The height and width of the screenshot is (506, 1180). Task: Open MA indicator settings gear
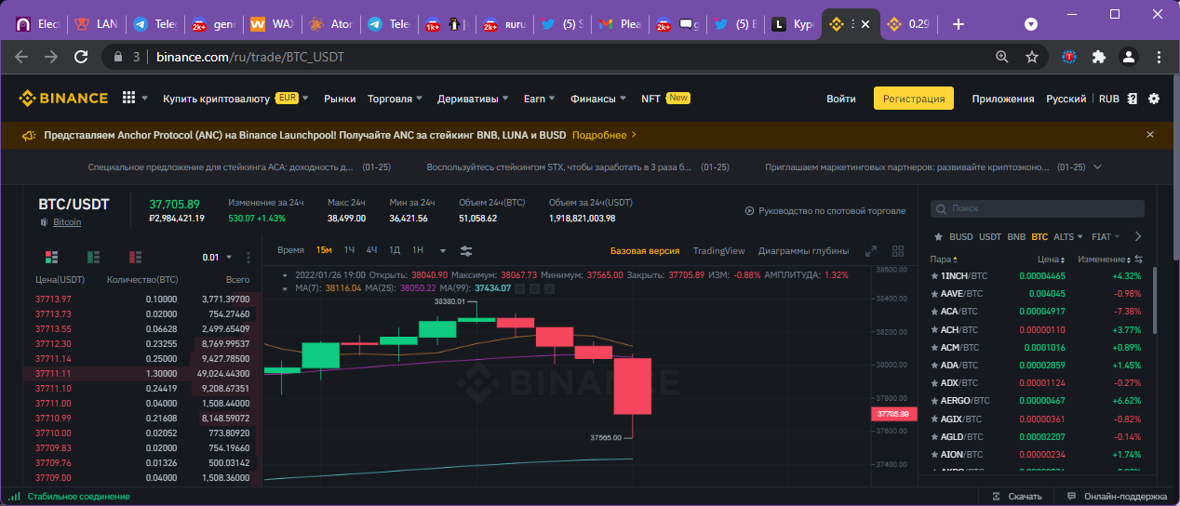(534, 288)
